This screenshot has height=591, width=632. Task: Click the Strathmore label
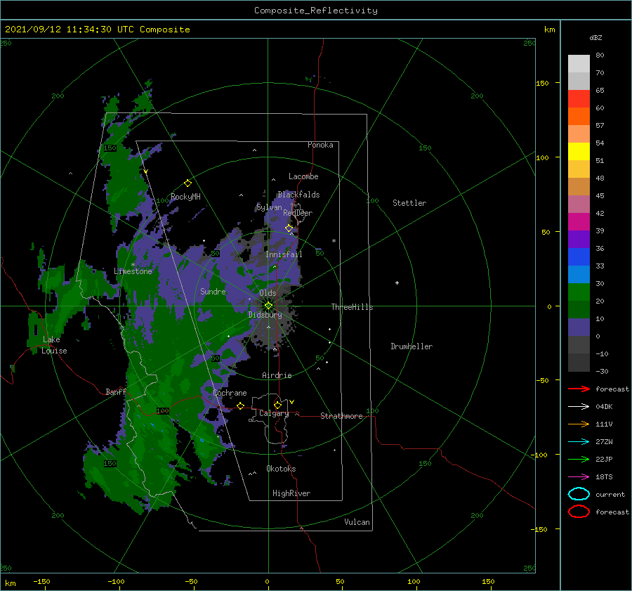click(341, 416)
